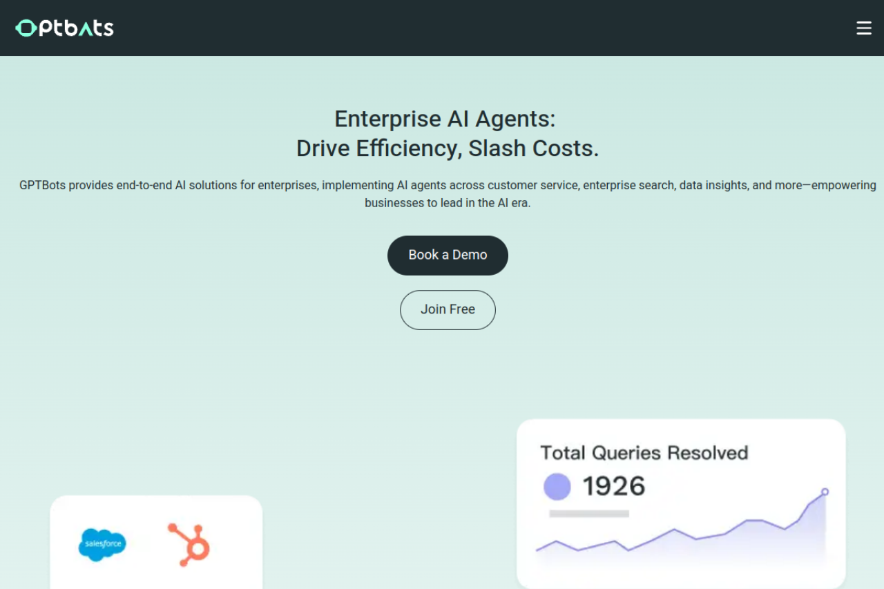Click the GPTBots logo in the header

(64, 28)
